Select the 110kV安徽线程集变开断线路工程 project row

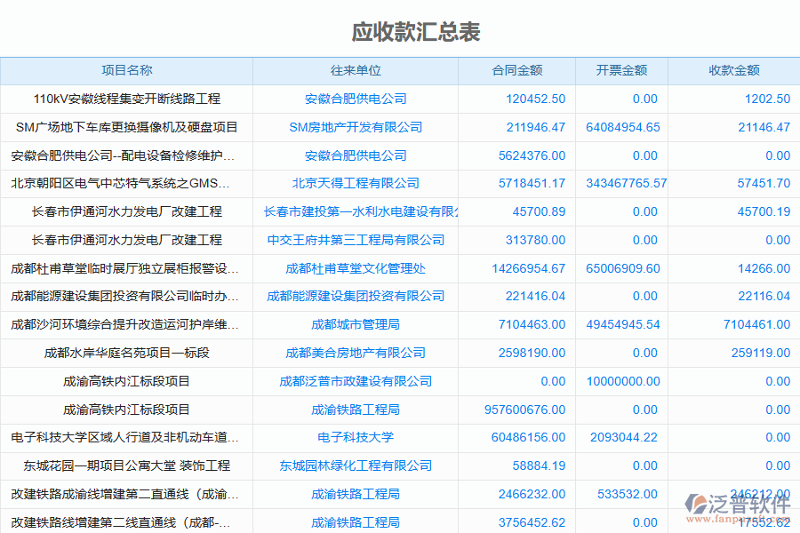[128, 99]
